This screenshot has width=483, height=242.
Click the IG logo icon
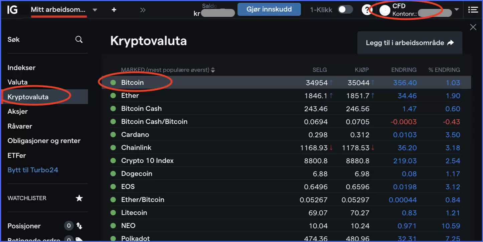pyautogui.click(x=12, y=10)
